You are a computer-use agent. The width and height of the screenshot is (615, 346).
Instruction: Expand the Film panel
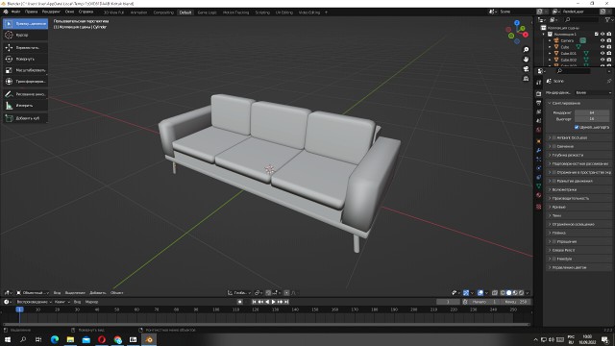point(578,233)
